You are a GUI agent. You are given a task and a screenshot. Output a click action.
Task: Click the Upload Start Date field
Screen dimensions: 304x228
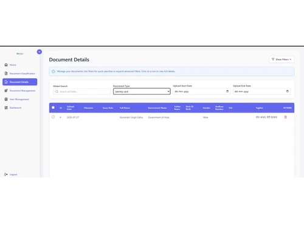coord(201,91)
